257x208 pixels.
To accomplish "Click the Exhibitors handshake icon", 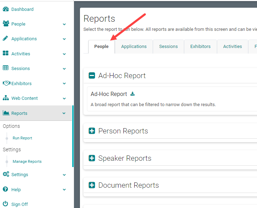I will coord(6,83).
